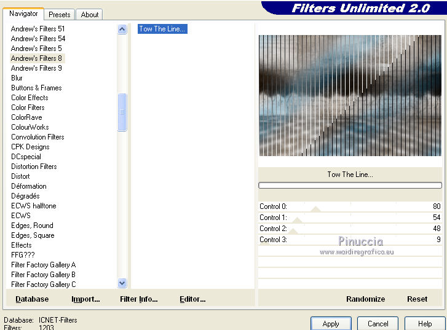
Task: Open CPK Designs category
Action: click(x=30, y=147)
